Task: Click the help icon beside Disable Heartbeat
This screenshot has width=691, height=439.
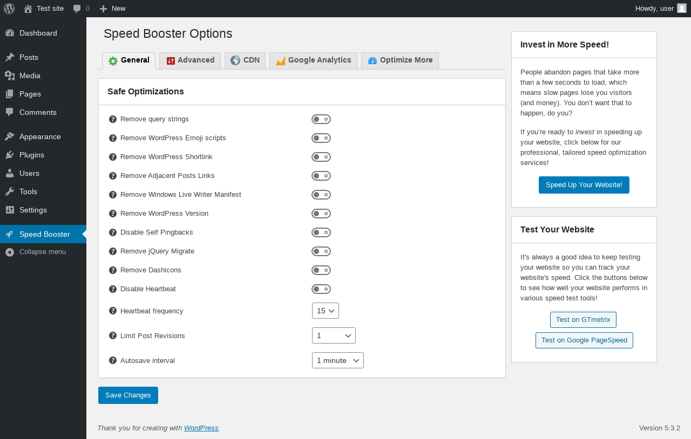Action: 113,289
